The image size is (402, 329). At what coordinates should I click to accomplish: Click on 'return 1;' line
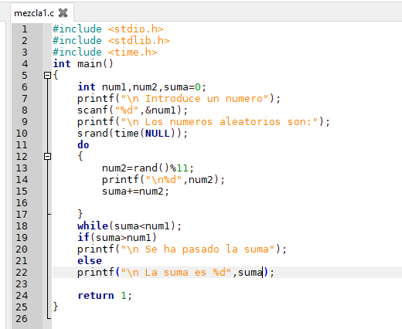[x=104, y=295]
